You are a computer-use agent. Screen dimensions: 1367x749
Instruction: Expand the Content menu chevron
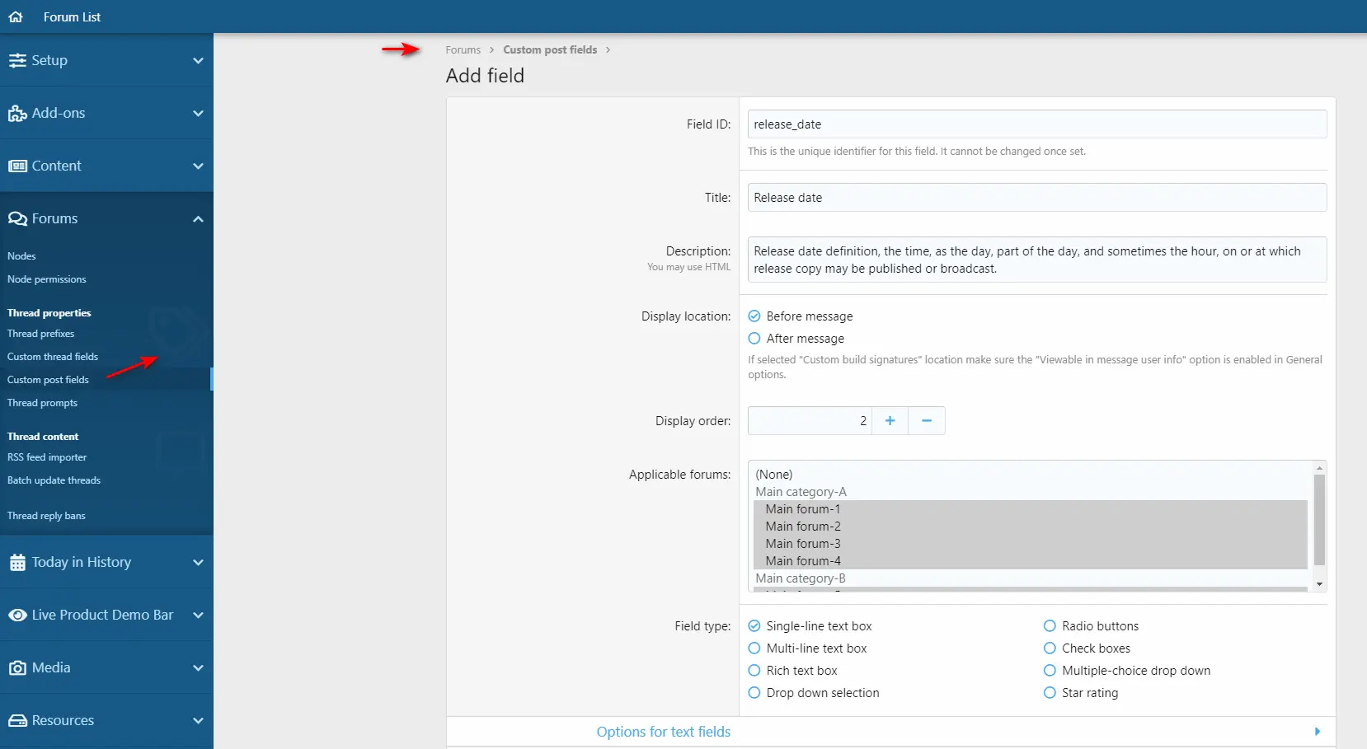[x=198, y=166]
